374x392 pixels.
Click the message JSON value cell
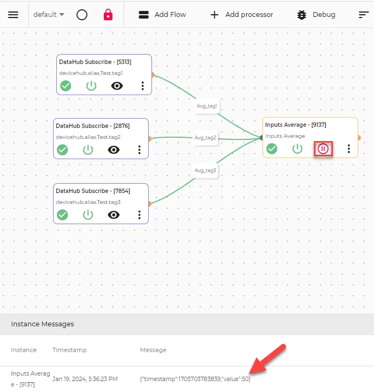coord(195,379)
